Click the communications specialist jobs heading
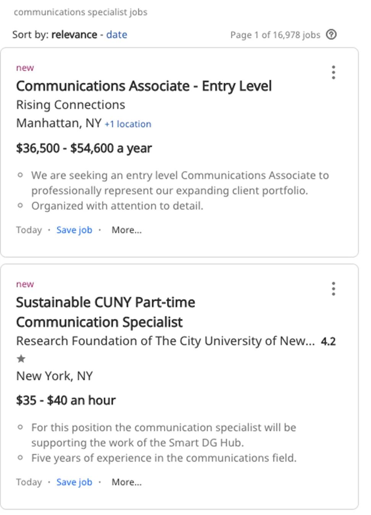The image size is (371, 515). pos(80,12)
